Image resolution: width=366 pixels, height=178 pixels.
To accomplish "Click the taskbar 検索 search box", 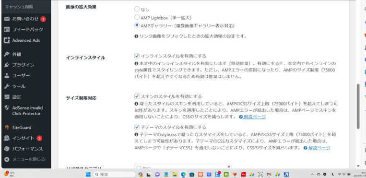I will [114, 174].
